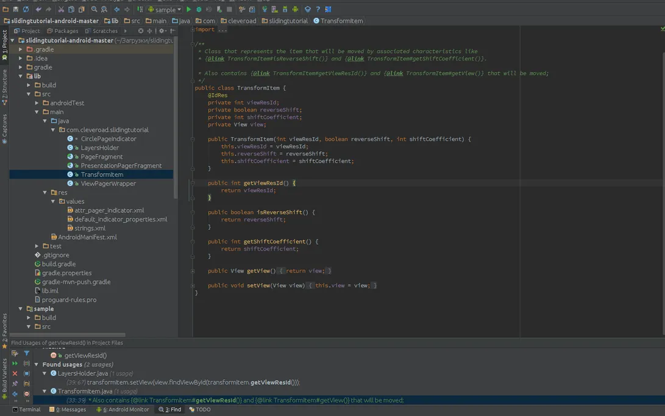Close Find Usages with the red X
The width and height of the screenshot is (665, 416).
point(15,373)
